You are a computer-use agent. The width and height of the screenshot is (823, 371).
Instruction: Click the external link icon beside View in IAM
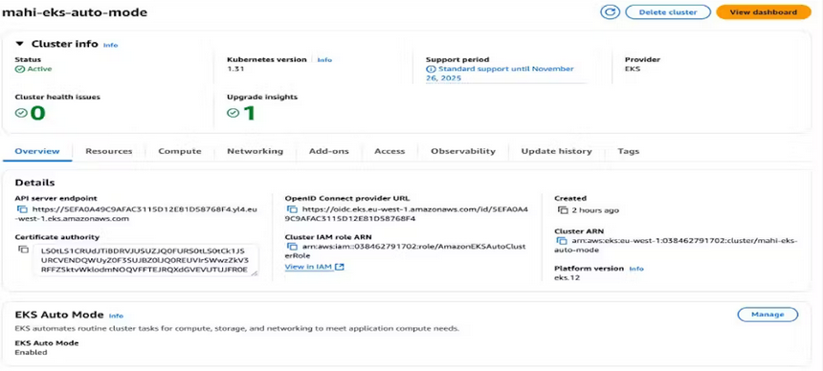[340, 267]
